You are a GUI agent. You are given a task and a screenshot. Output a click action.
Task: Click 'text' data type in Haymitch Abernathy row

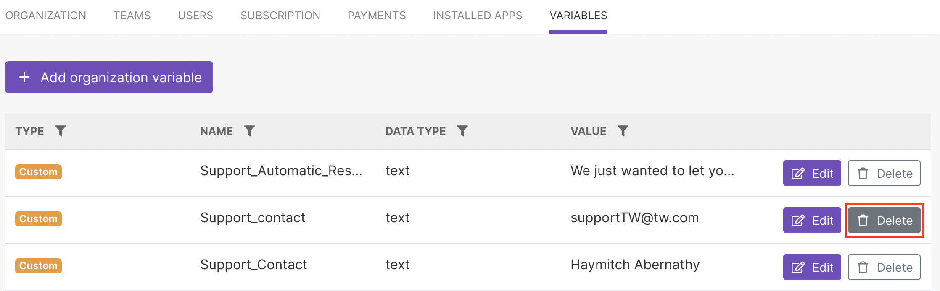[x=397, y=265]
